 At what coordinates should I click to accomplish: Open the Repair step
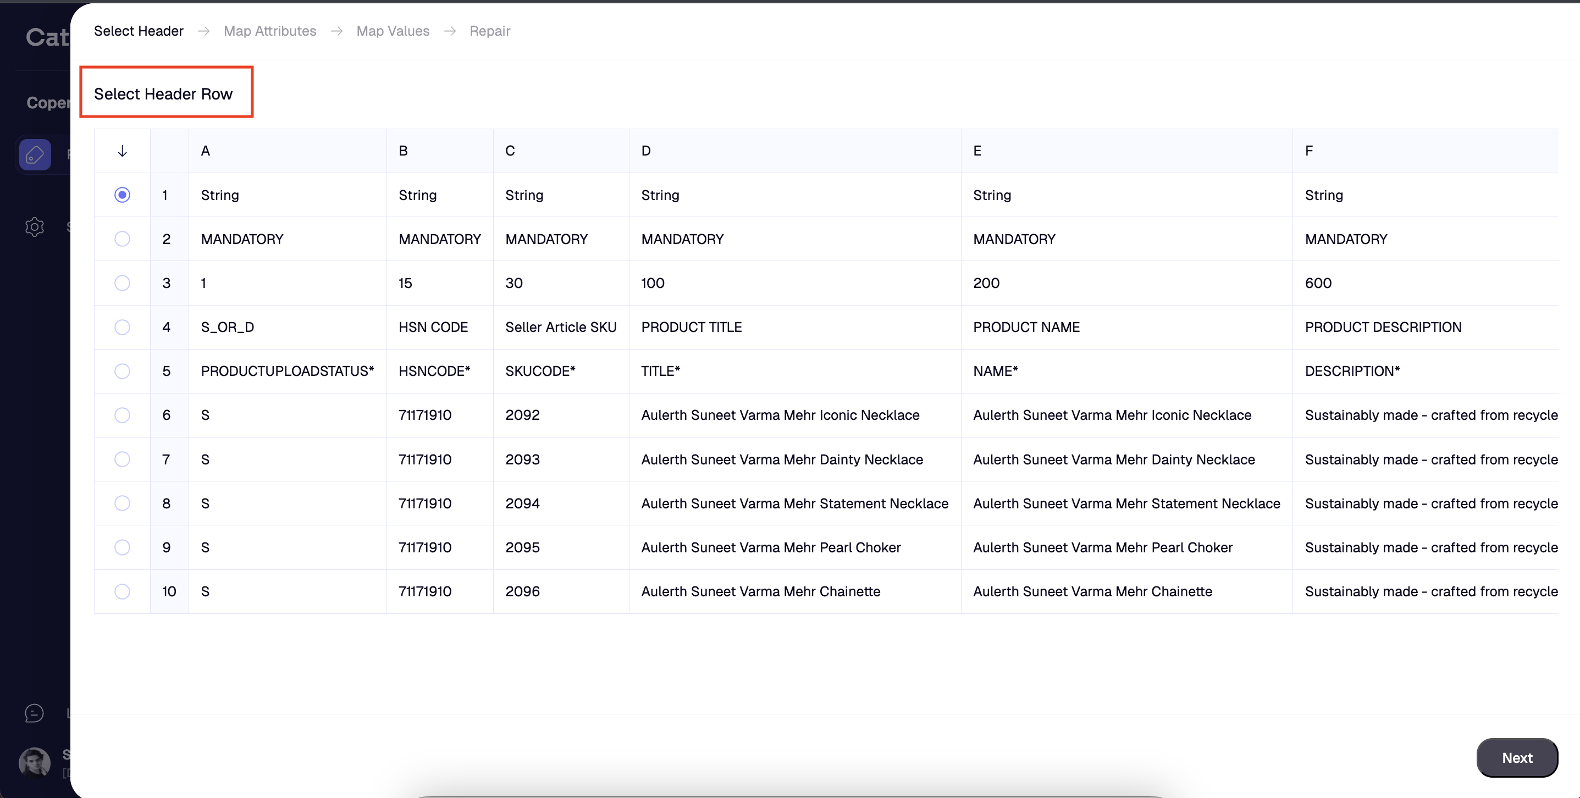click(489, 31)
